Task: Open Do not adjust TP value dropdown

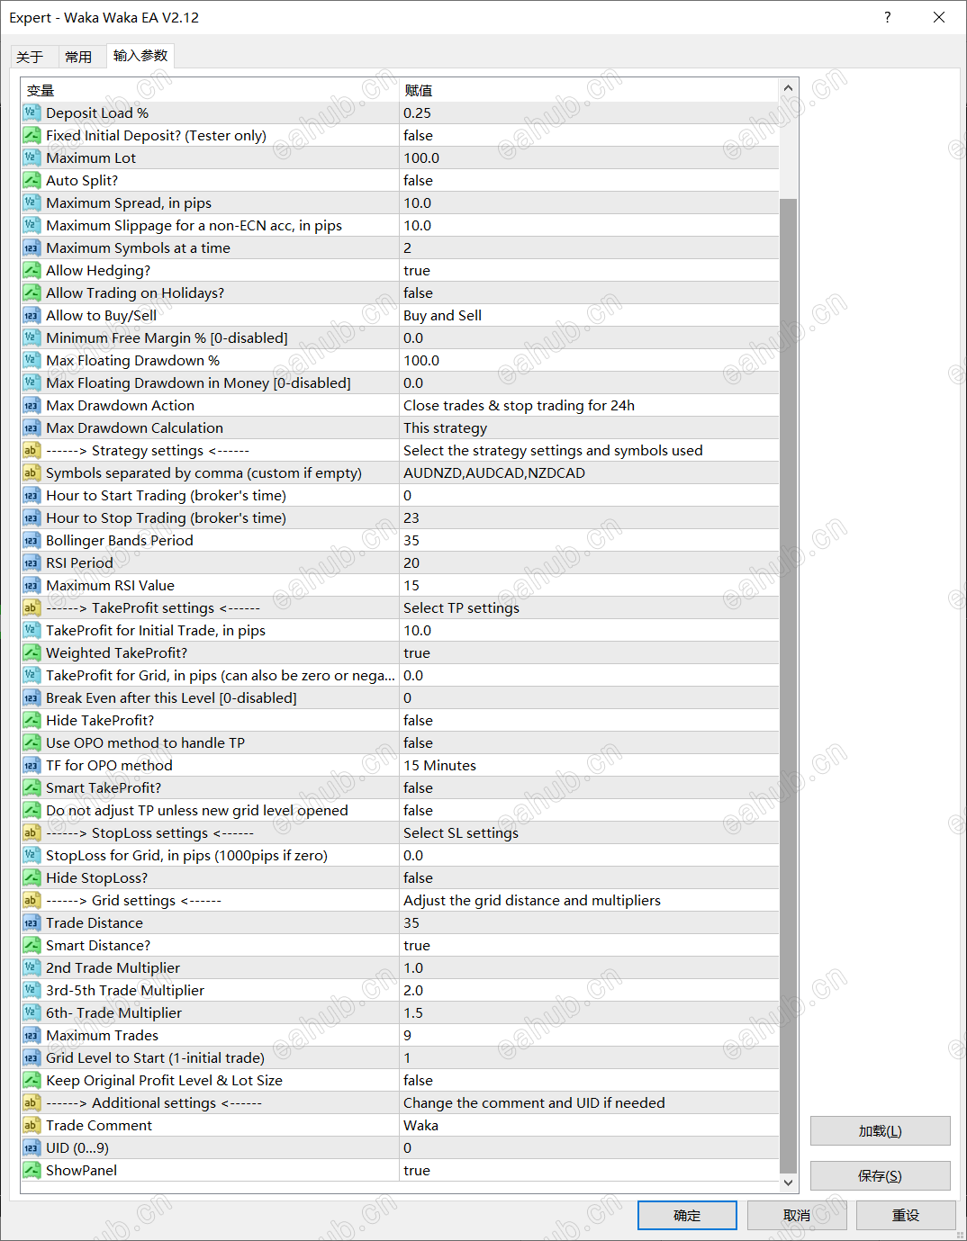Action: point(589,810)
